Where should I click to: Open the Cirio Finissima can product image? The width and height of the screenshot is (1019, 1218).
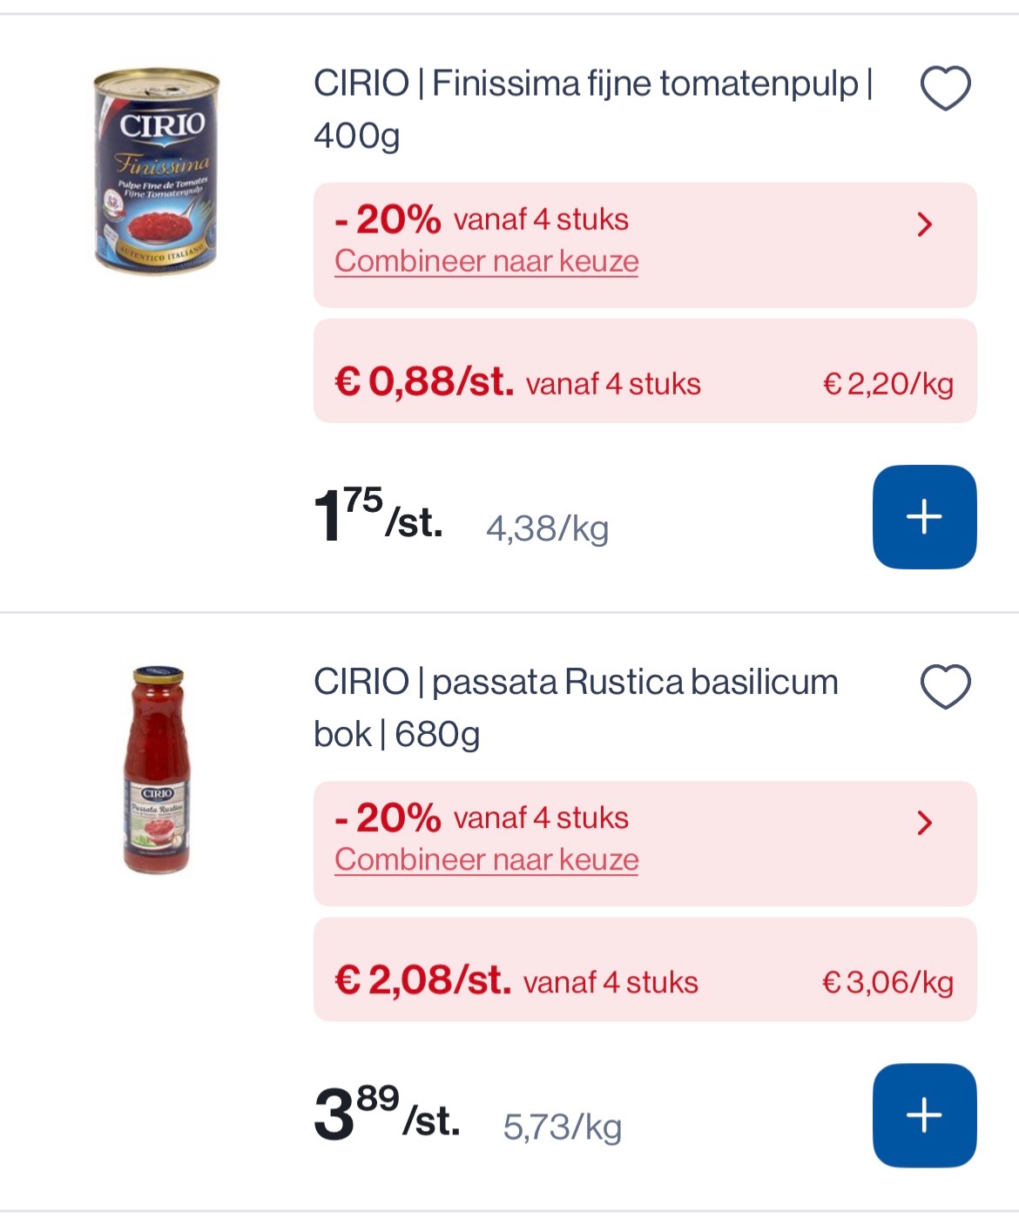click(157, 172)
